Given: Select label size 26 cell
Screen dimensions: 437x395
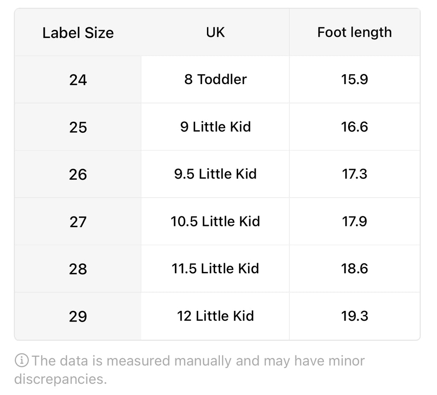Looking at the screenshot, I should [78, 174].
